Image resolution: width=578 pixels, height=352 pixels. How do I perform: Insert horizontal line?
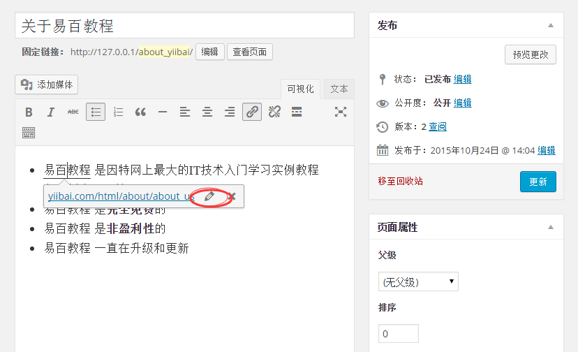point(163,112)
